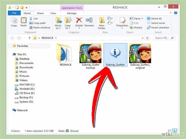
Task: Click Select none
Action: click(156, 23)
